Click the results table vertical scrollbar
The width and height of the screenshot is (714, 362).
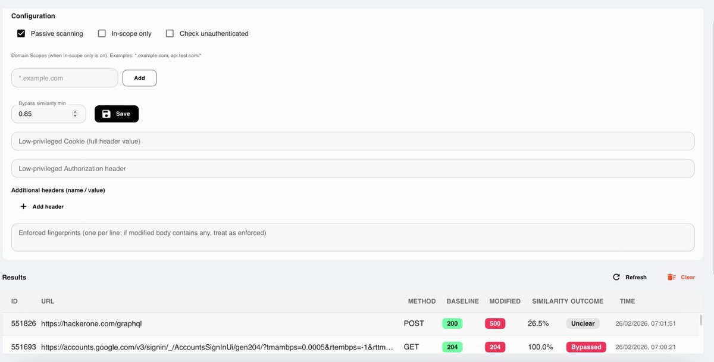click(x=702, y=320)
